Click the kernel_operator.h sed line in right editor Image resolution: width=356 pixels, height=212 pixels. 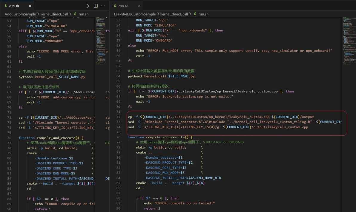pos(234,122)
